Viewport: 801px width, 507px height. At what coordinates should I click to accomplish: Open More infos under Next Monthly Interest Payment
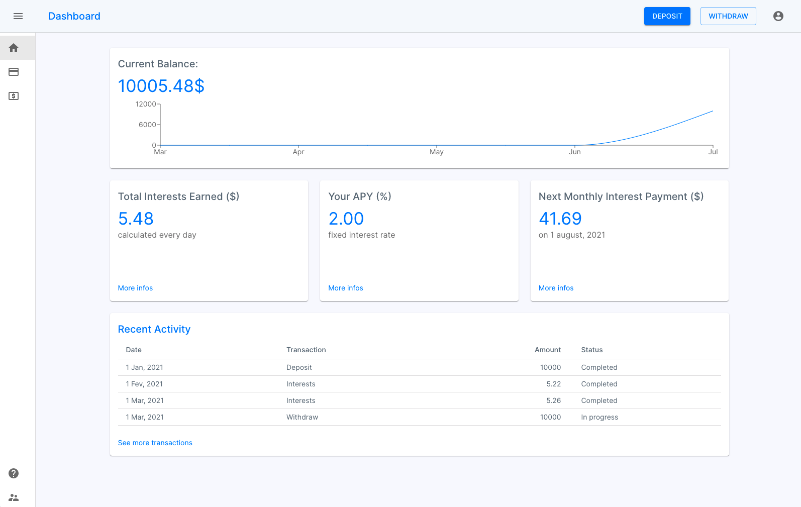[x=556, y=288]
